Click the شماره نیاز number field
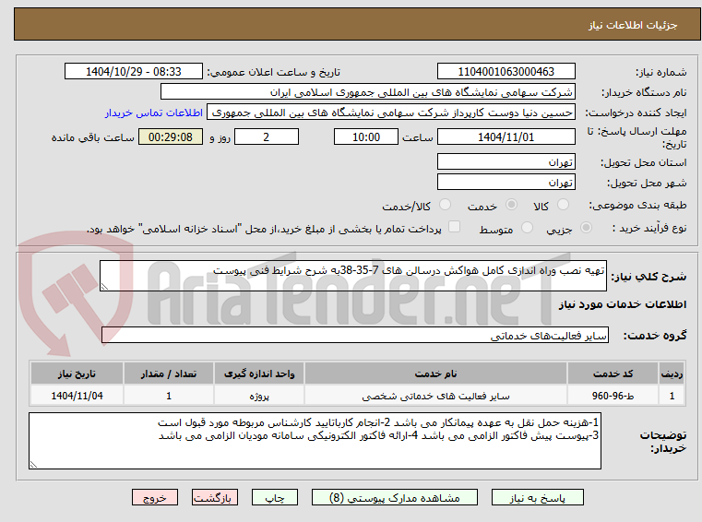Screen dimensions: 702x522 (506, 72)
